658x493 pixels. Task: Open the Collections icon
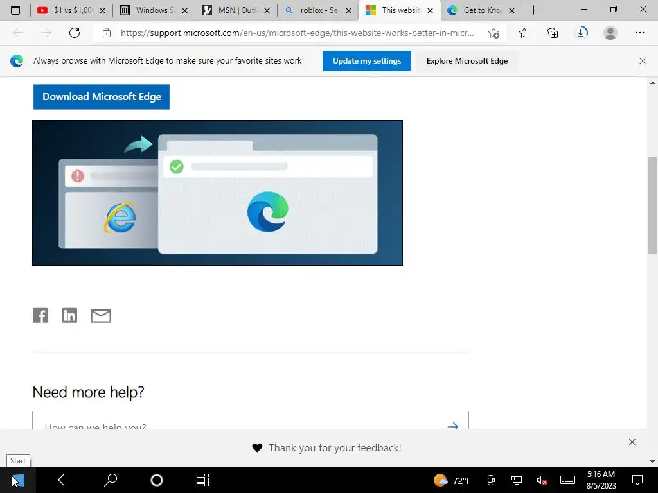pyautogui.click(x=553, y=33)
